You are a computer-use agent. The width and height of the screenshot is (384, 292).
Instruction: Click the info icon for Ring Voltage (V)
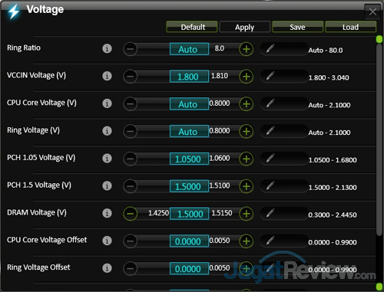pyautogui.click(x=107, y=131)
